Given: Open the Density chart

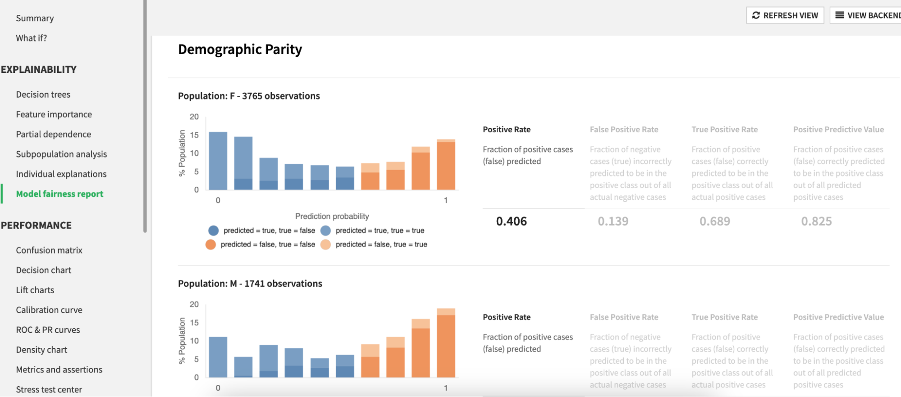Looking at the screenshot, I should coord(41,349).
